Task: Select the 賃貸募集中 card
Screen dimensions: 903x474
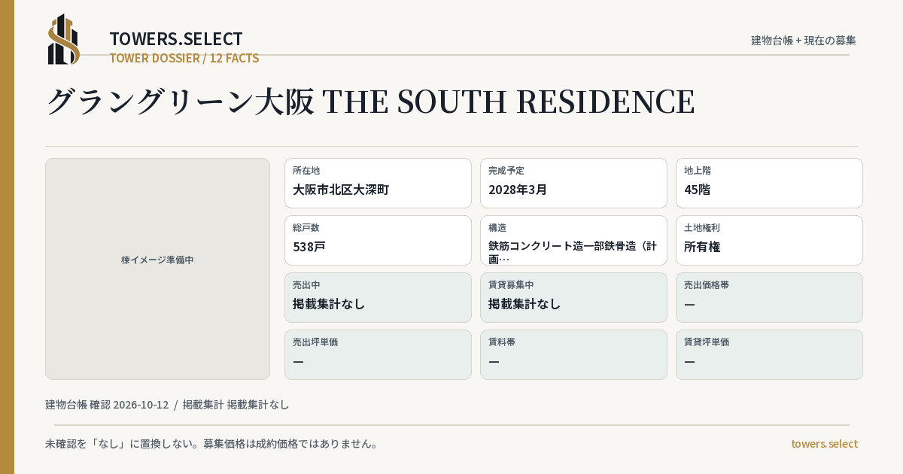Action: 573,297
